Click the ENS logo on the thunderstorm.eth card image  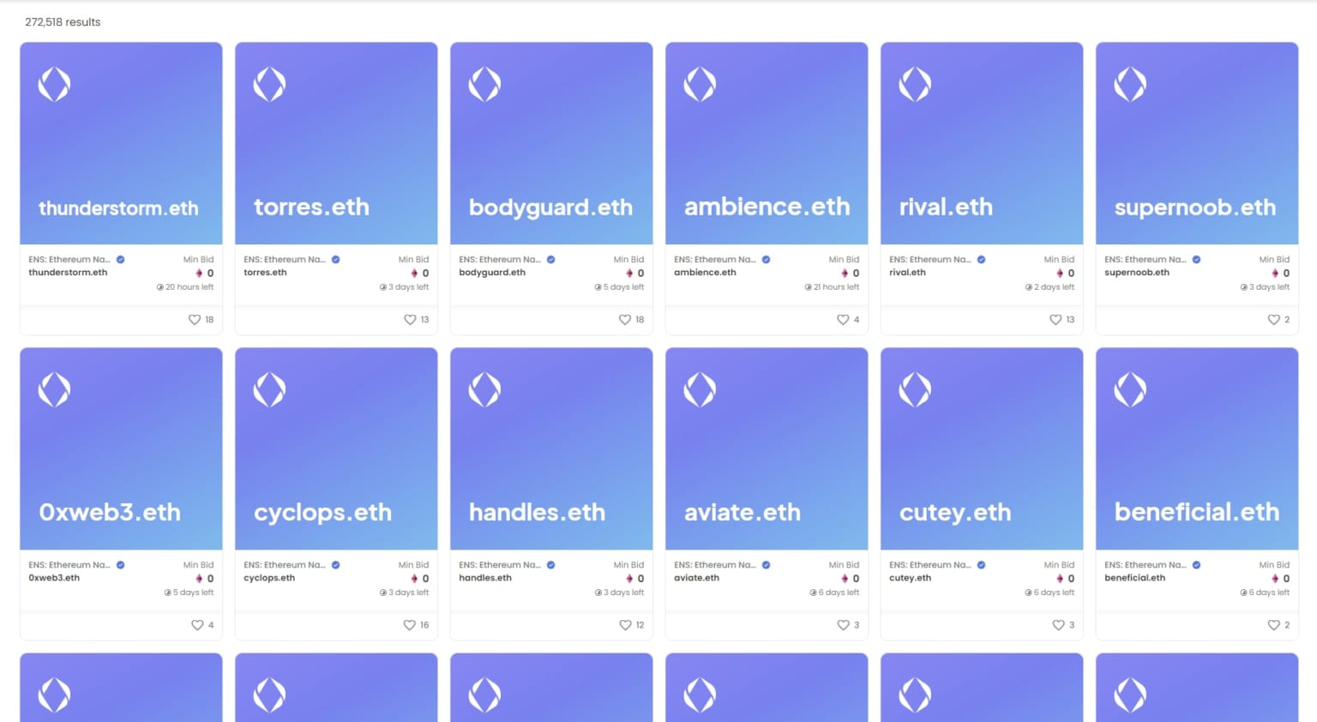(x=54, y=83)
